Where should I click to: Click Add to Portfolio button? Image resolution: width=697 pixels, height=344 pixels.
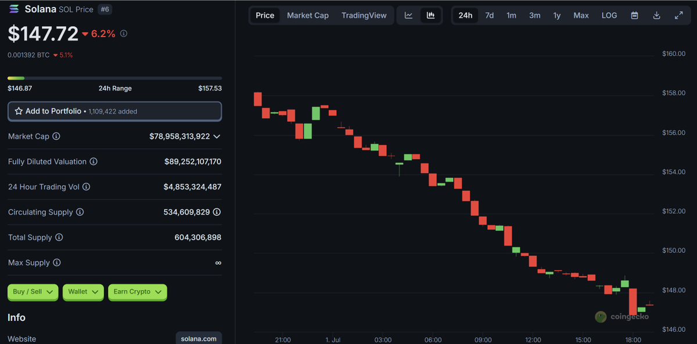tap(114, 111)
